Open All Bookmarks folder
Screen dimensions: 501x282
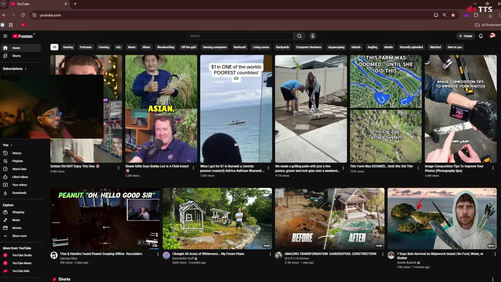(x=488, y=25)
